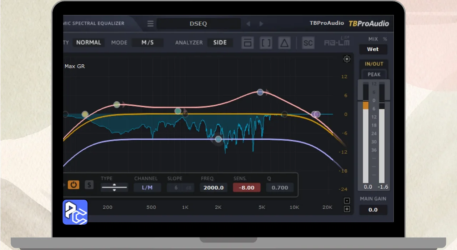Screen dimensions: 457x250
Task: Click the Wet mix value button
Action: coord(373,49)
